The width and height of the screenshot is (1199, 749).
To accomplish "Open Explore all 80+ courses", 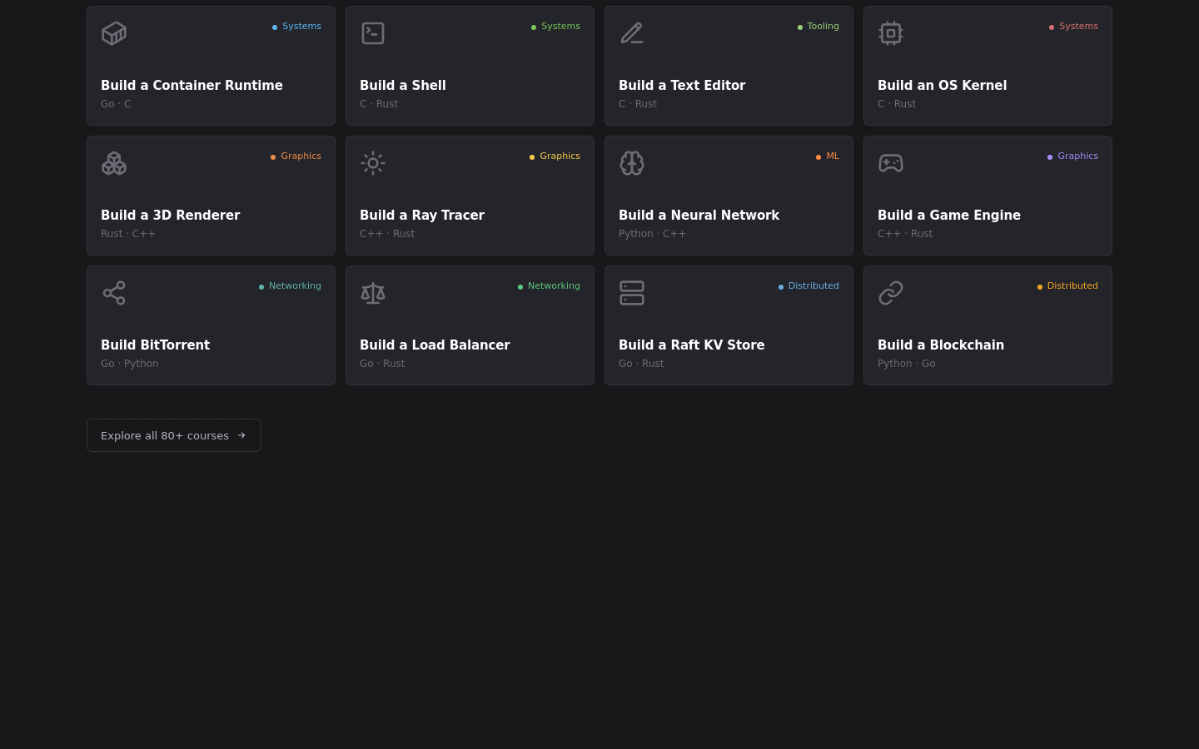I will [x=174, y=435].
